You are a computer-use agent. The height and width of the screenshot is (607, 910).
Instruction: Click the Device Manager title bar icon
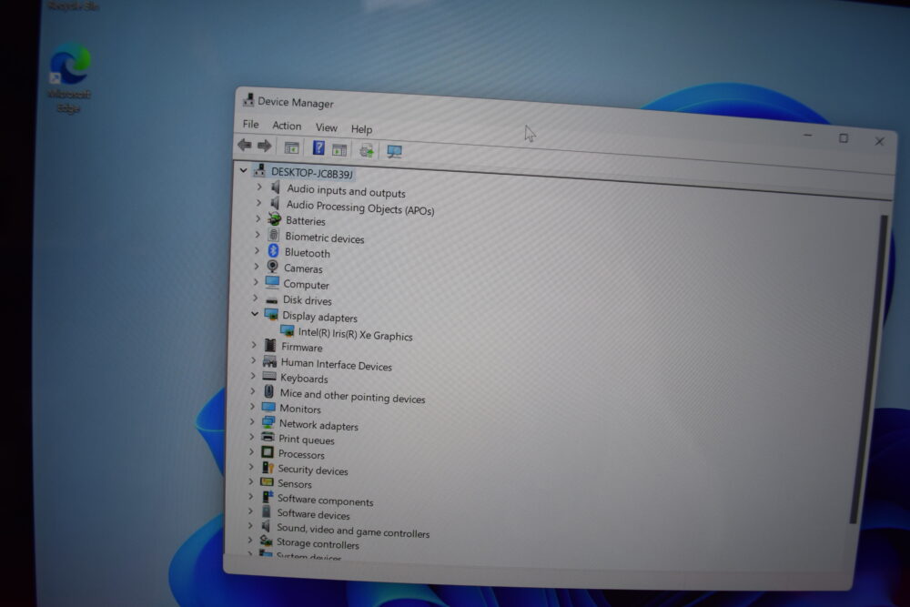point(248,100)
